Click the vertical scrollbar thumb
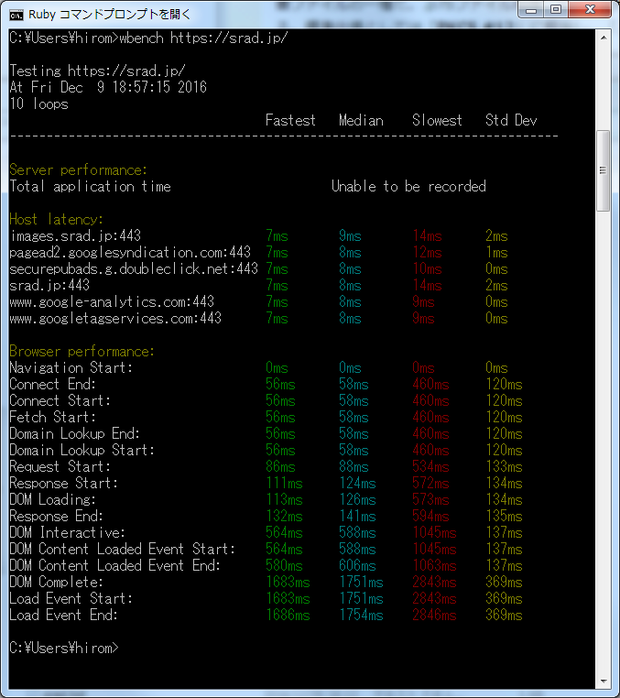Viewport: 620px width, 698px height. tap(604, 170)
